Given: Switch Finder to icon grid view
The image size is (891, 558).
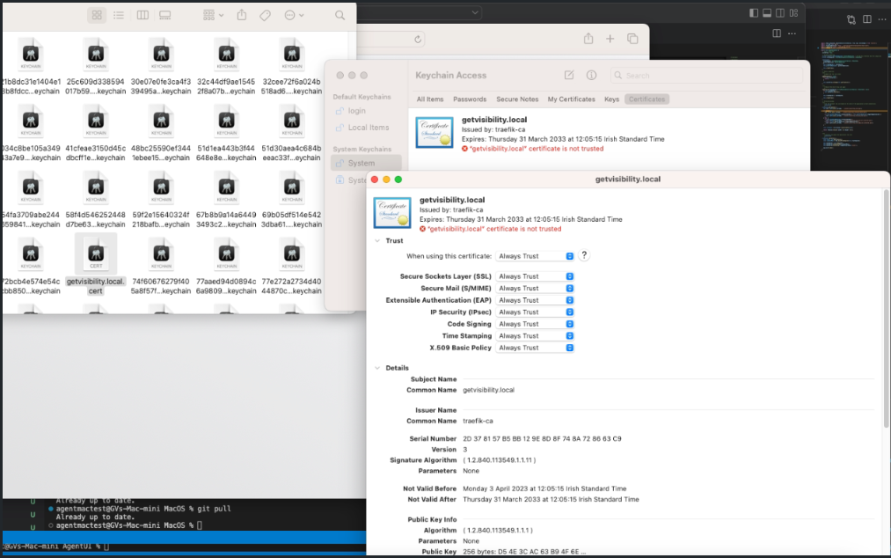Looking at the screenshot, I should click(x=97, y=16).
